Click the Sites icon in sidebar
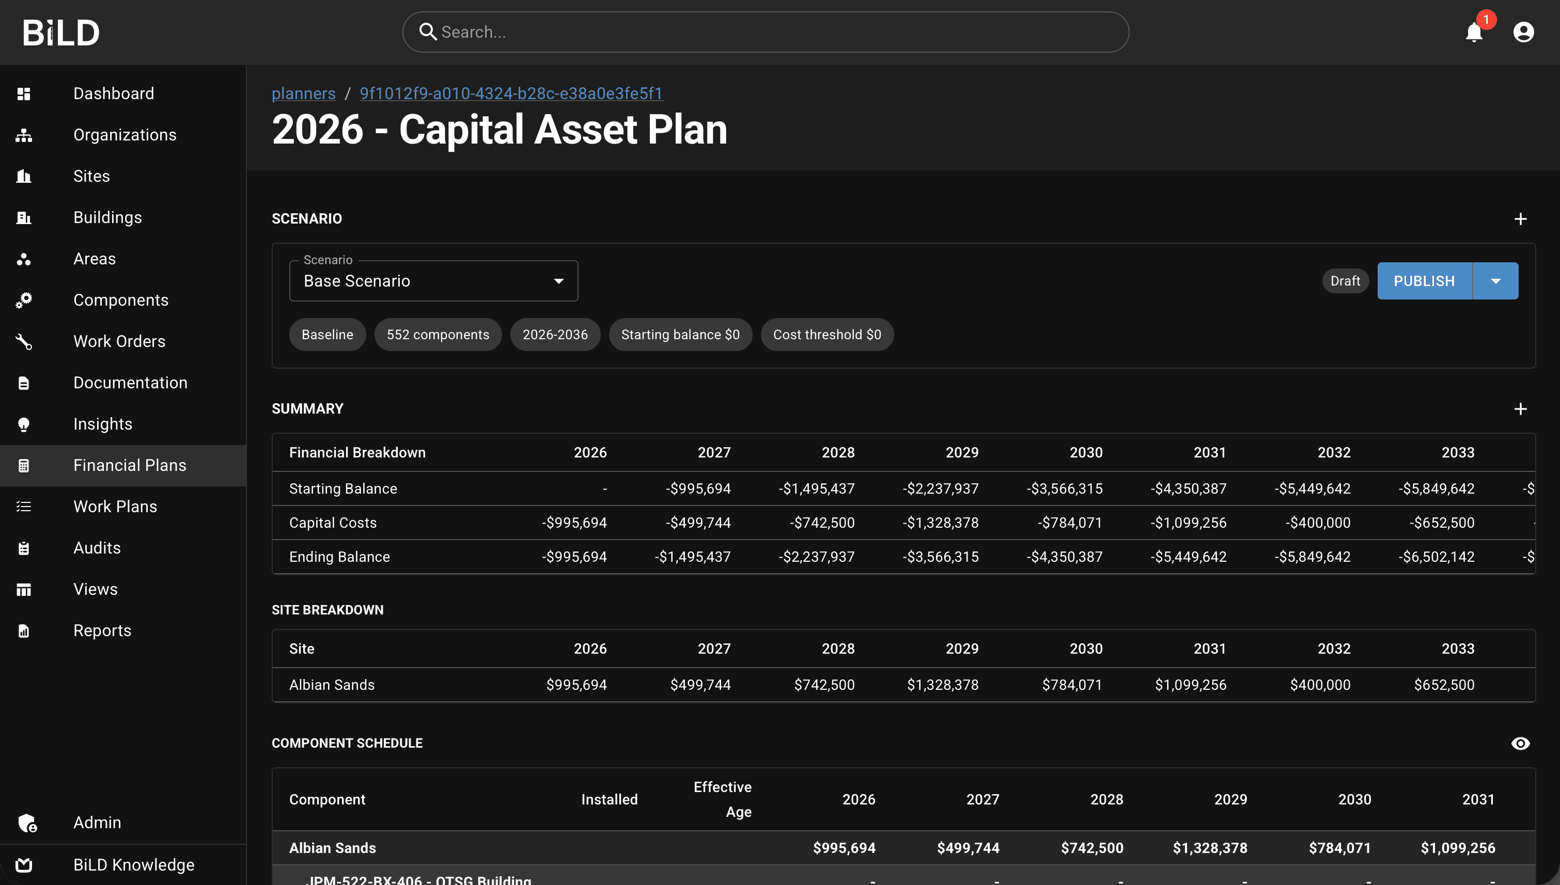 pyautogui.click(x=24, y=176)
